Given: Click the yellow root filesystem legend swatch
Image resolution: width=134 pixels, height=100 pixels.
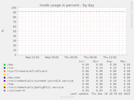Looking at the screenshot, I should (5, 74).
